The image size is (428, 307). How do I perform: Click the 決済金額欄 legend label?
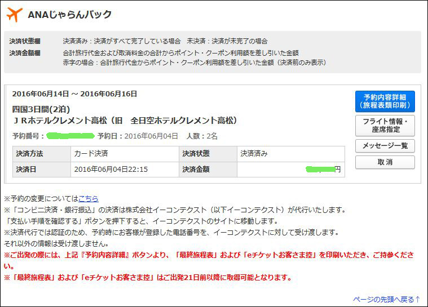[x=25, y=53]
